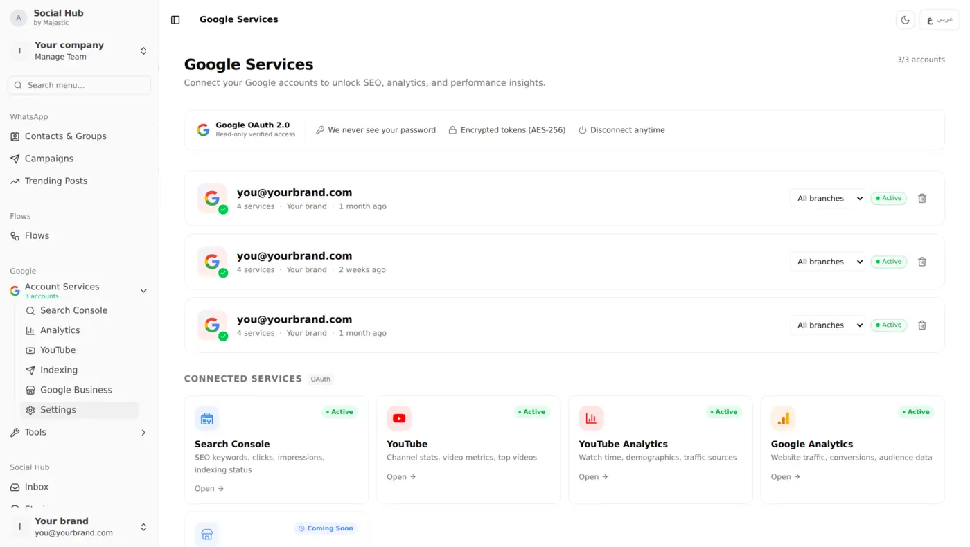
Task: Click the Google logo beside Account Services
Action: coord(15,291)
